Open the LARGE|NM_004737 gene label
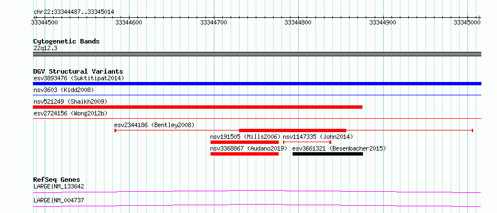The height and width of the screenshot is (213, 497). coord(59,200)
